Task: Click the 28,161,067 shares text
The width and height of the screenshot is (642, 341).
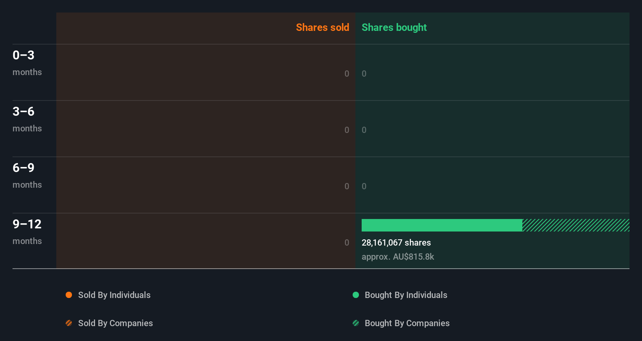Action: pos(396,242)
